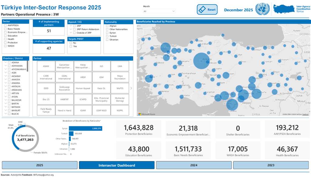Switch to the 2024 page tab
311x178 pixels.
tap(194, 165)
